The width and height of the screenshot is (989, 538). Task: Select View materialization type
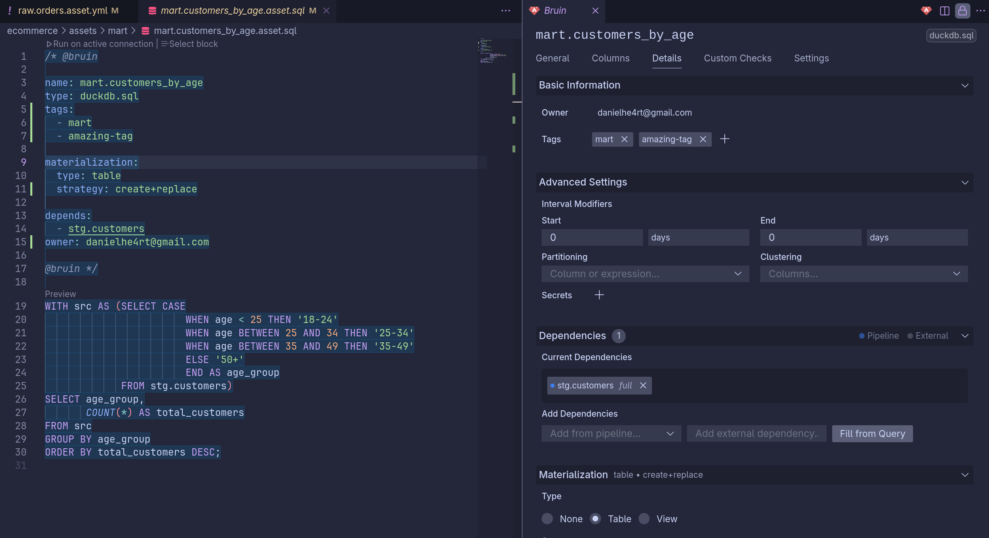644,519
